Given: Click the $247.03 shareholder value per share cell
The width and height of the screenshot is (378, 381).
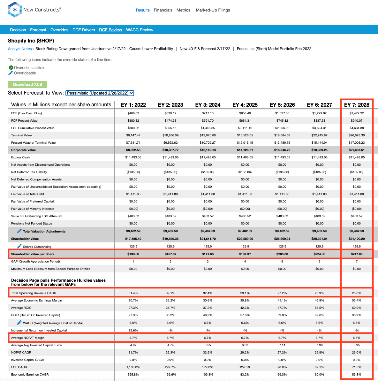Looking at the screenshot, I should tap(357, 254).
